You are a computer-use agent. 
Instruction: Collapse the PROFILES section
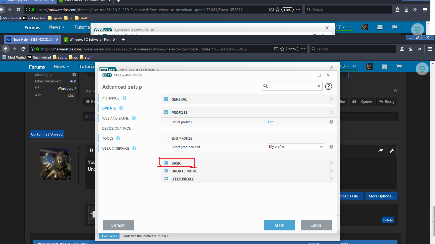[166, 112]
